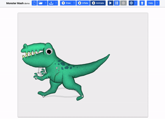Expand the Help dropdown arrow

(x=157, y=3)
